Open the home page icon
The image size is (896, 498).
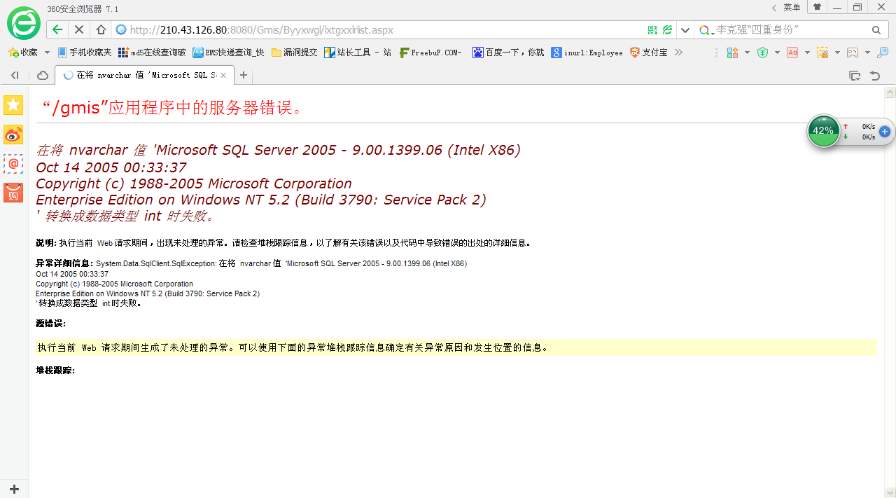coord(101,30)
